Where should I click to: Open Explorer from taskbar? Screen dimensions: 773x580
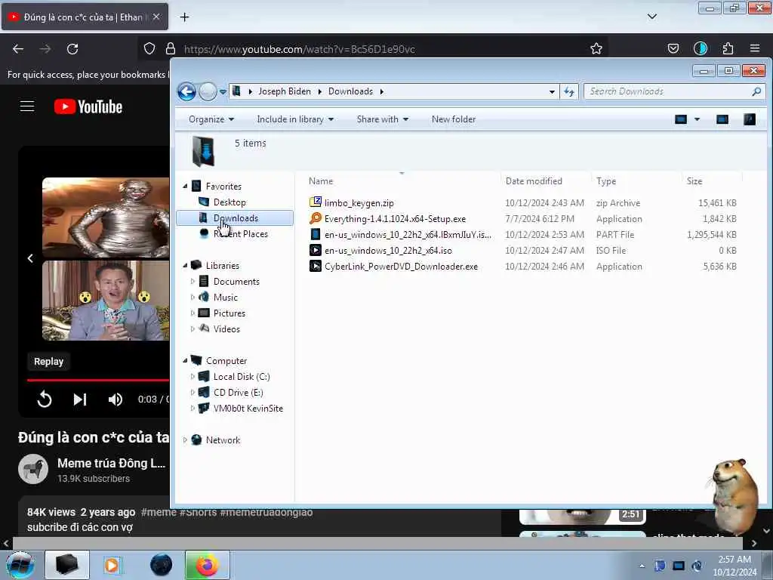coord(67,565)
